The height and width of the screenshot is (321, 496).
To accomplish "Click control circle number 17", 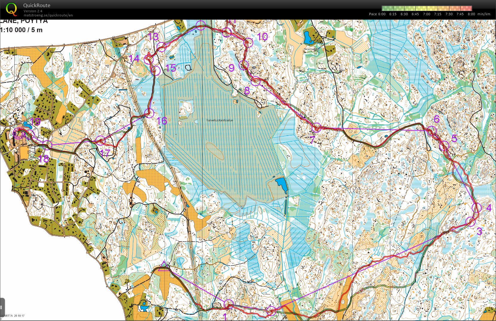I will [101, 141].
